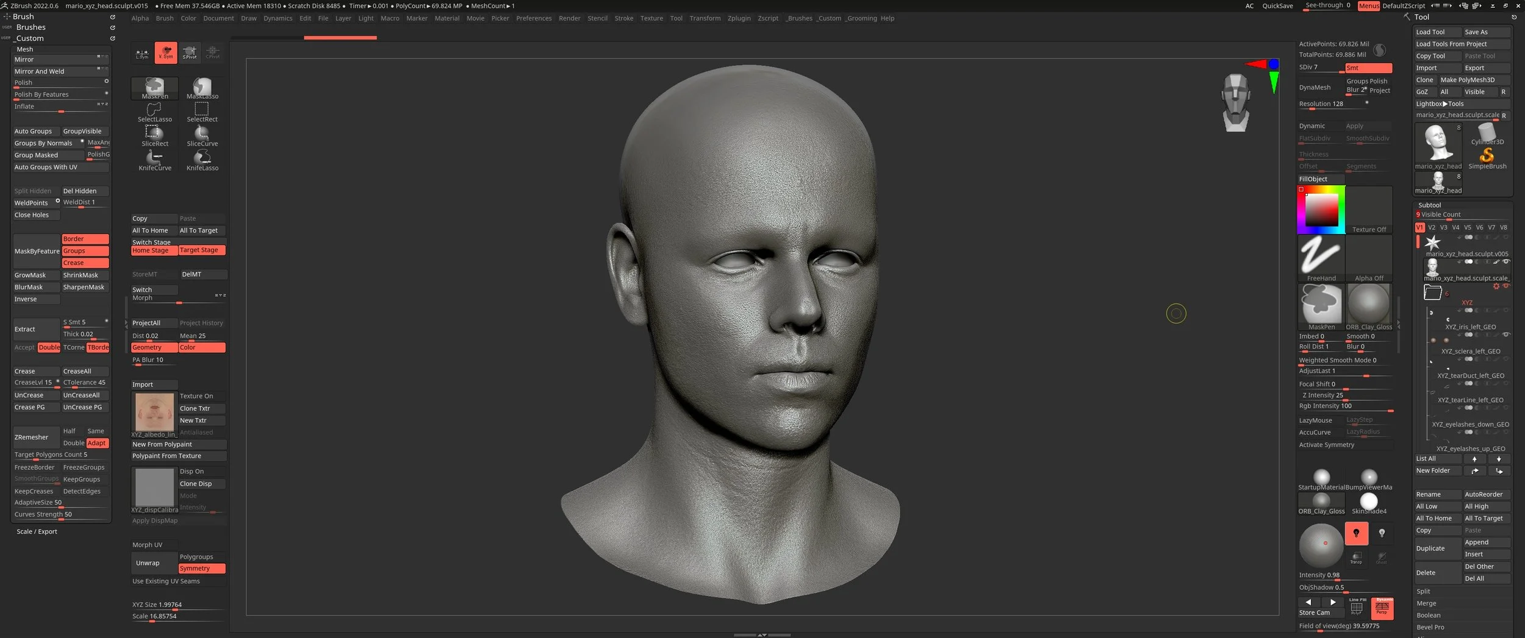Click the previous camera left arrow
This screenshot has height=638, width=1525.
1308,602
